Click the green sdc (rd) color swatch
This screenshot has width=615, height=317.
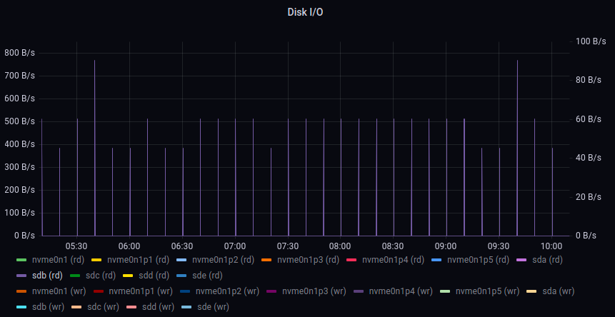point(75,275)
